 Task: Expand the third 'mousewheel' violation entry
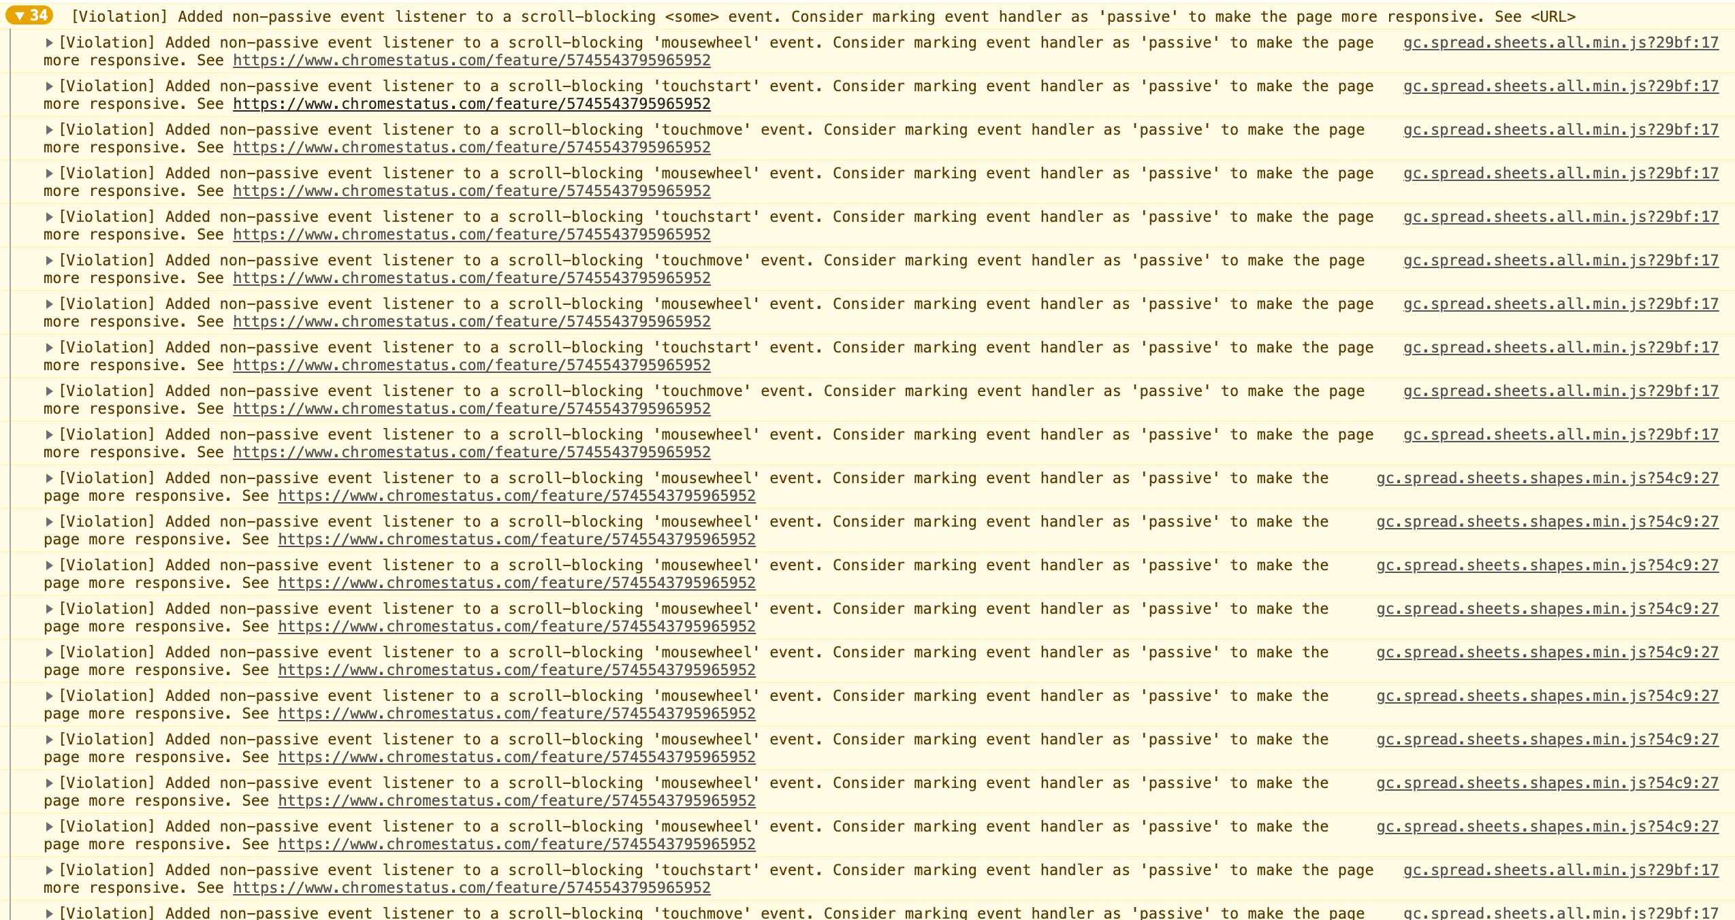click(49, 304)
